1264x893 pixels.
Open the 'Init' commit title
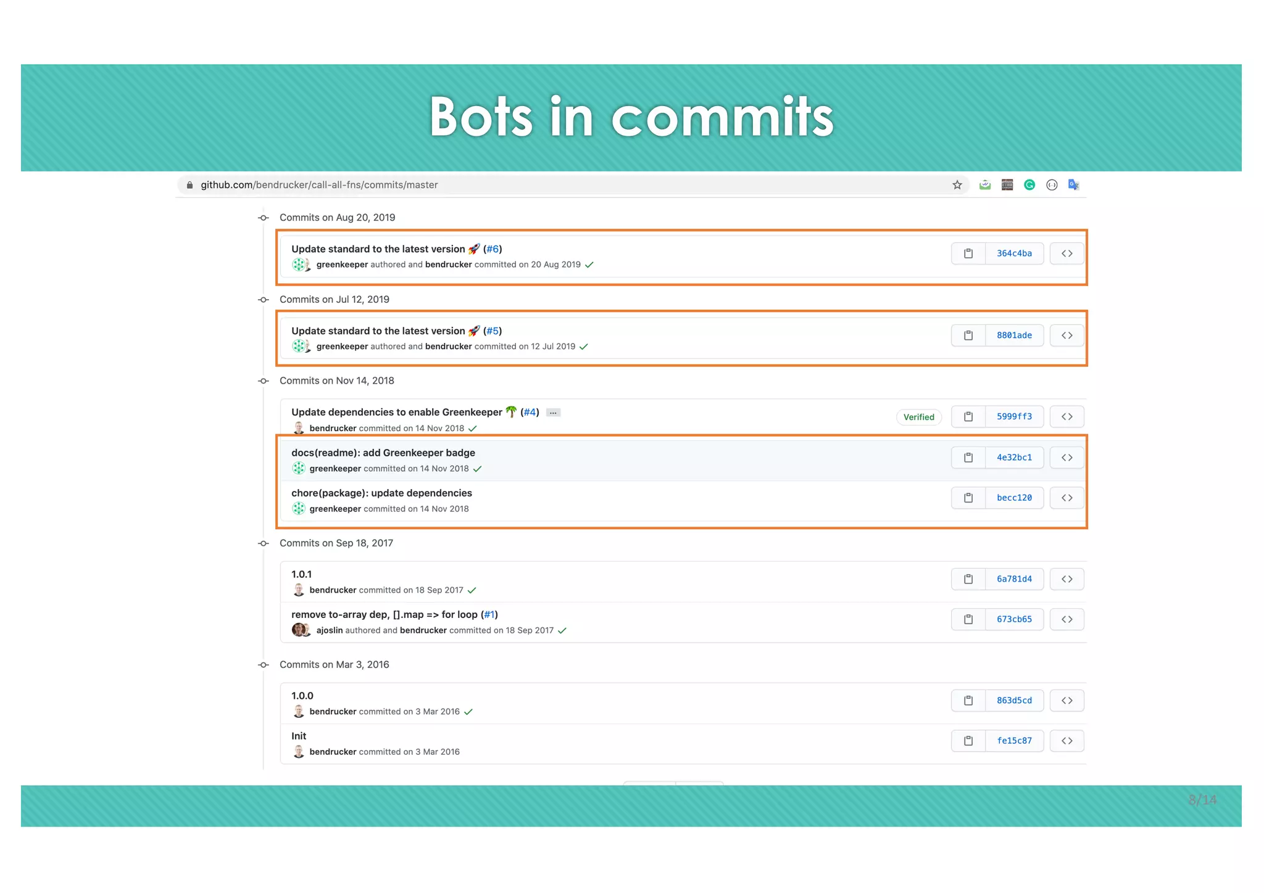(299, 736)
